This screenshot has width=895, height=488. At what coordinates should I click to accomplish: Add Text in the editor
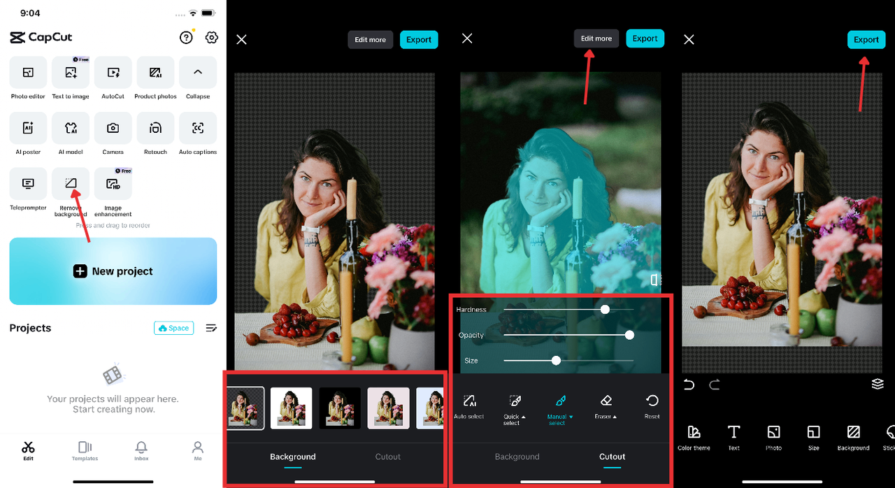point(733,438)
